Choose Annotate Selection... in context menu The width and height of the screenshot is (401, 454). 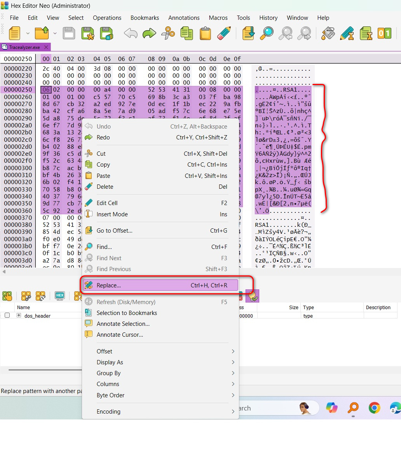[160, 324]
